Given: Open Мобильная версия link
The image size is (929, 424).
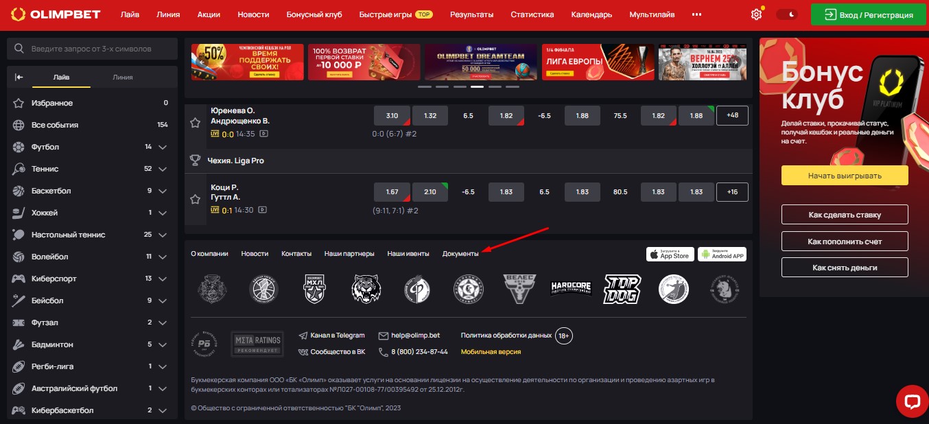Looking at the screenshot, I should (491, 352).
